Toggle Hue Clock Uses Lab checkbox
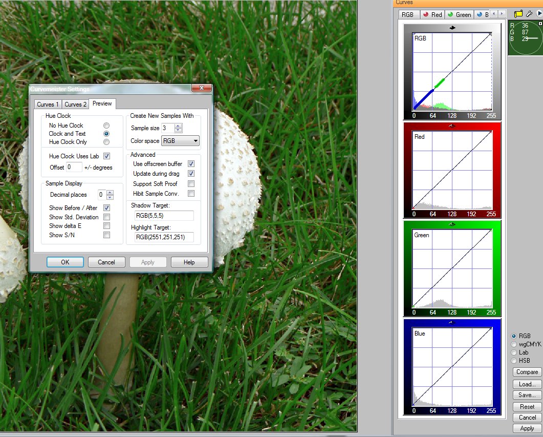 click(x=106, y=156)
